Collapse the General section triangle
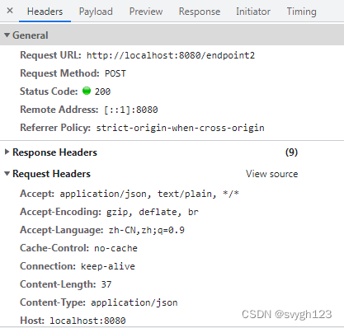 (7, 35)
